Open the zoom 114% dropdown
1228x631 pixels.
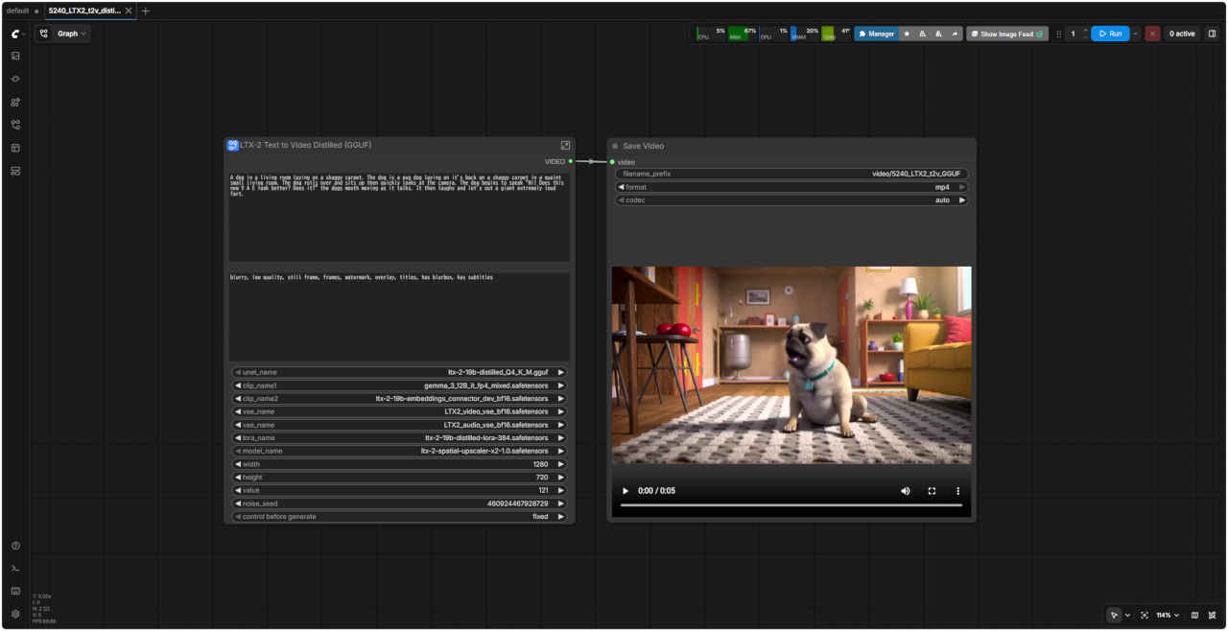tap(1168, 615)
